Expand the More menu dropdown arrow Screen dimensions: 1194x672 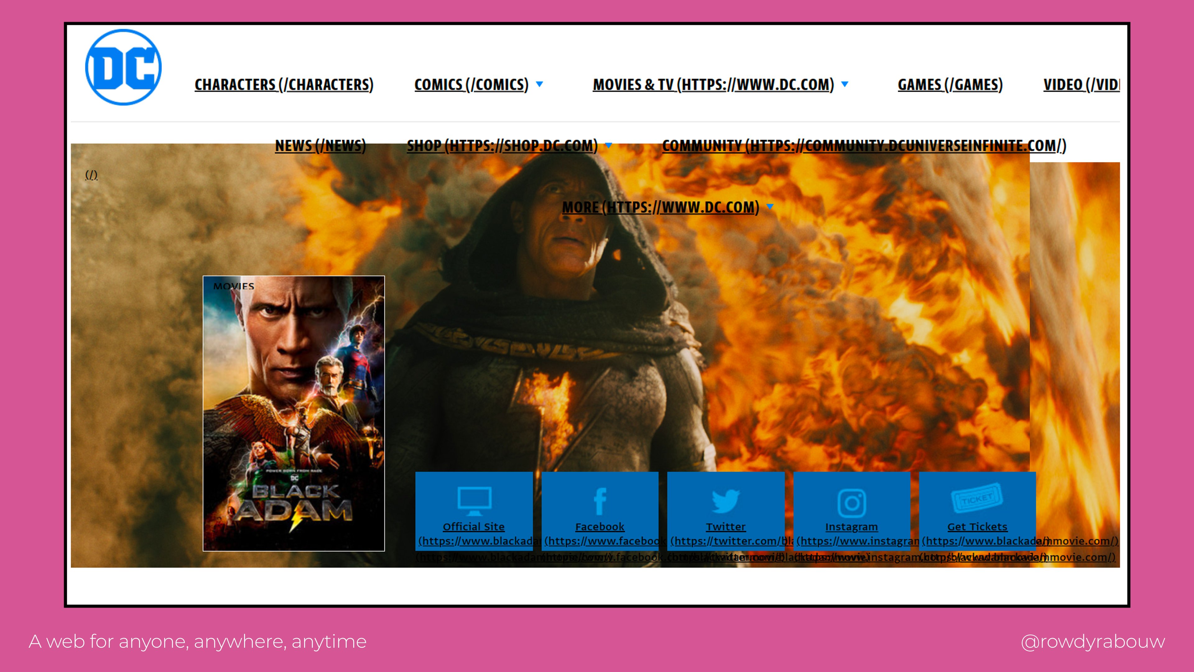770,206
